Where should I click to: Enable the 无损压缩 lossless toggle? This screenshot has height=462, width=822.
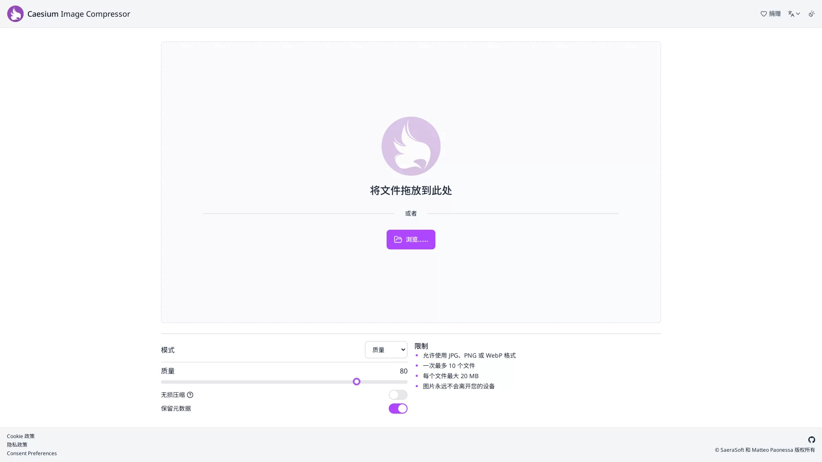[x=398, y=395]
